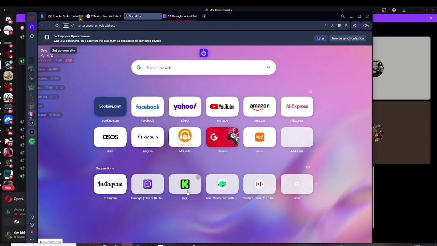Open the Extensions cube icon
This screenshot has width=437, height=246.
click(355, 26)
